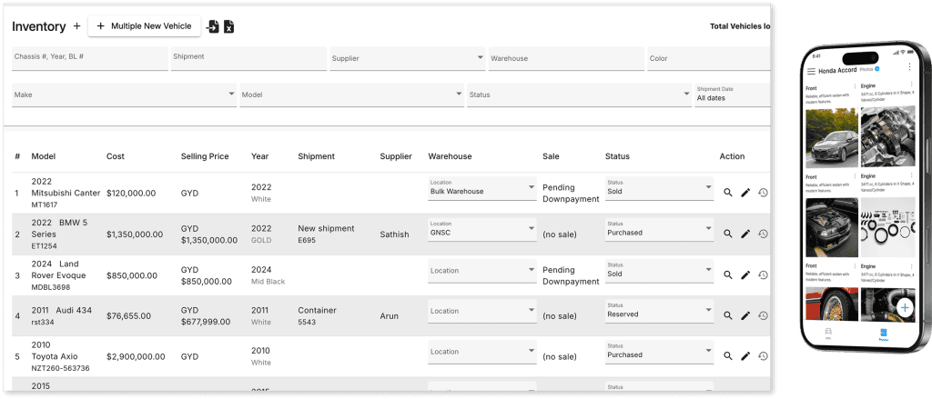Tap the black car open-hood photo on phone

832,228
